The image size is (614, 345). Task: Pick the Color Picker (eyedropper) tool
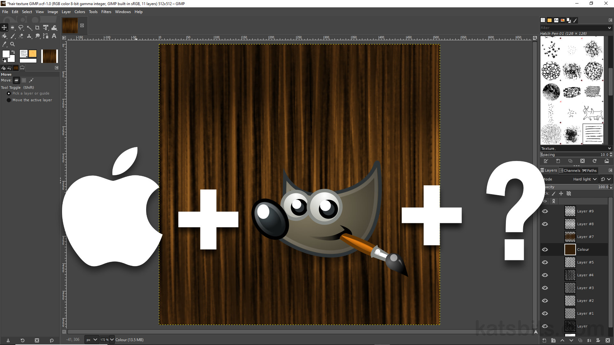[x=4, y=44]
